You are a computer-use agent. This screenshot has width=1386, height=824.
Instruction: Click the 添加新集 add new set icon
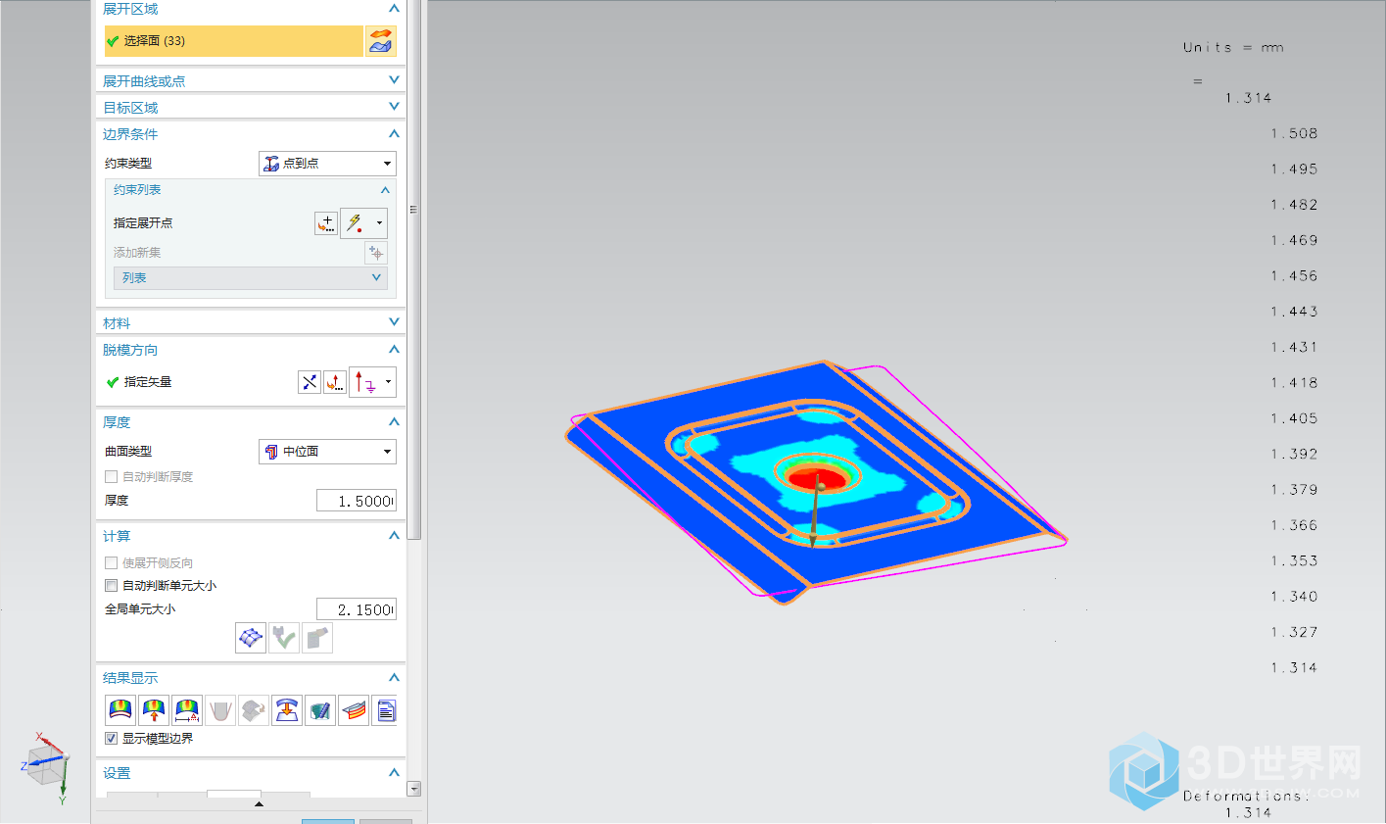[375, 253]
